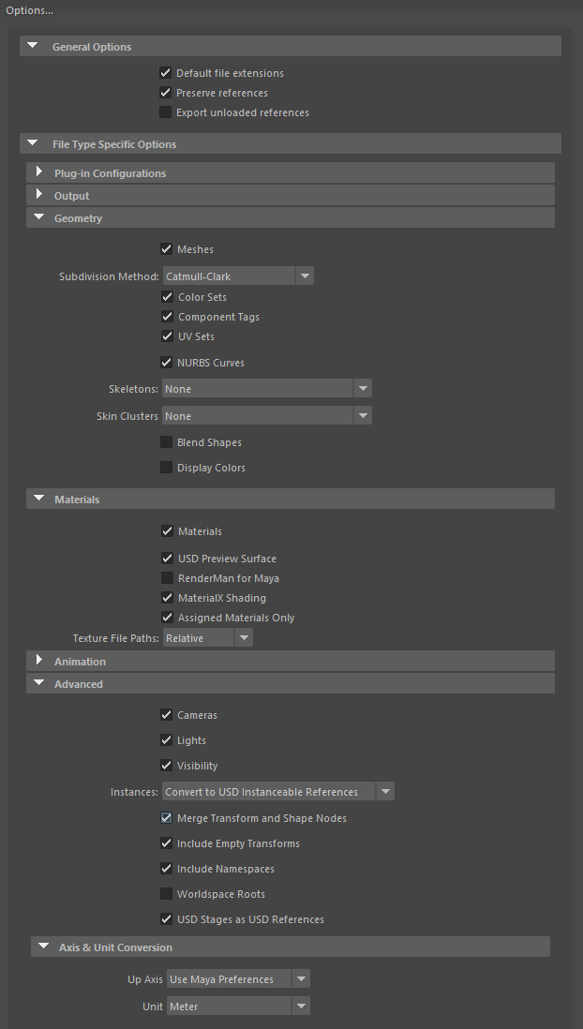Screen dimensions: 583x1029
Task: Enable Export unloaded references
Action: [165, 112]
